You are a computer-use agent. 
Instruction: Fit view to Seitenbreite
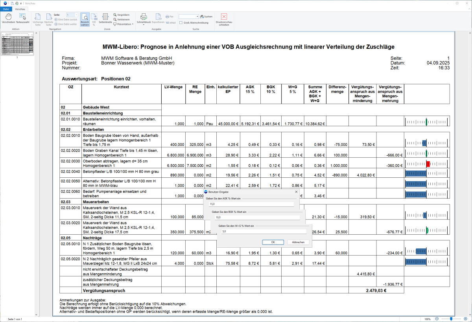point(105,19)
